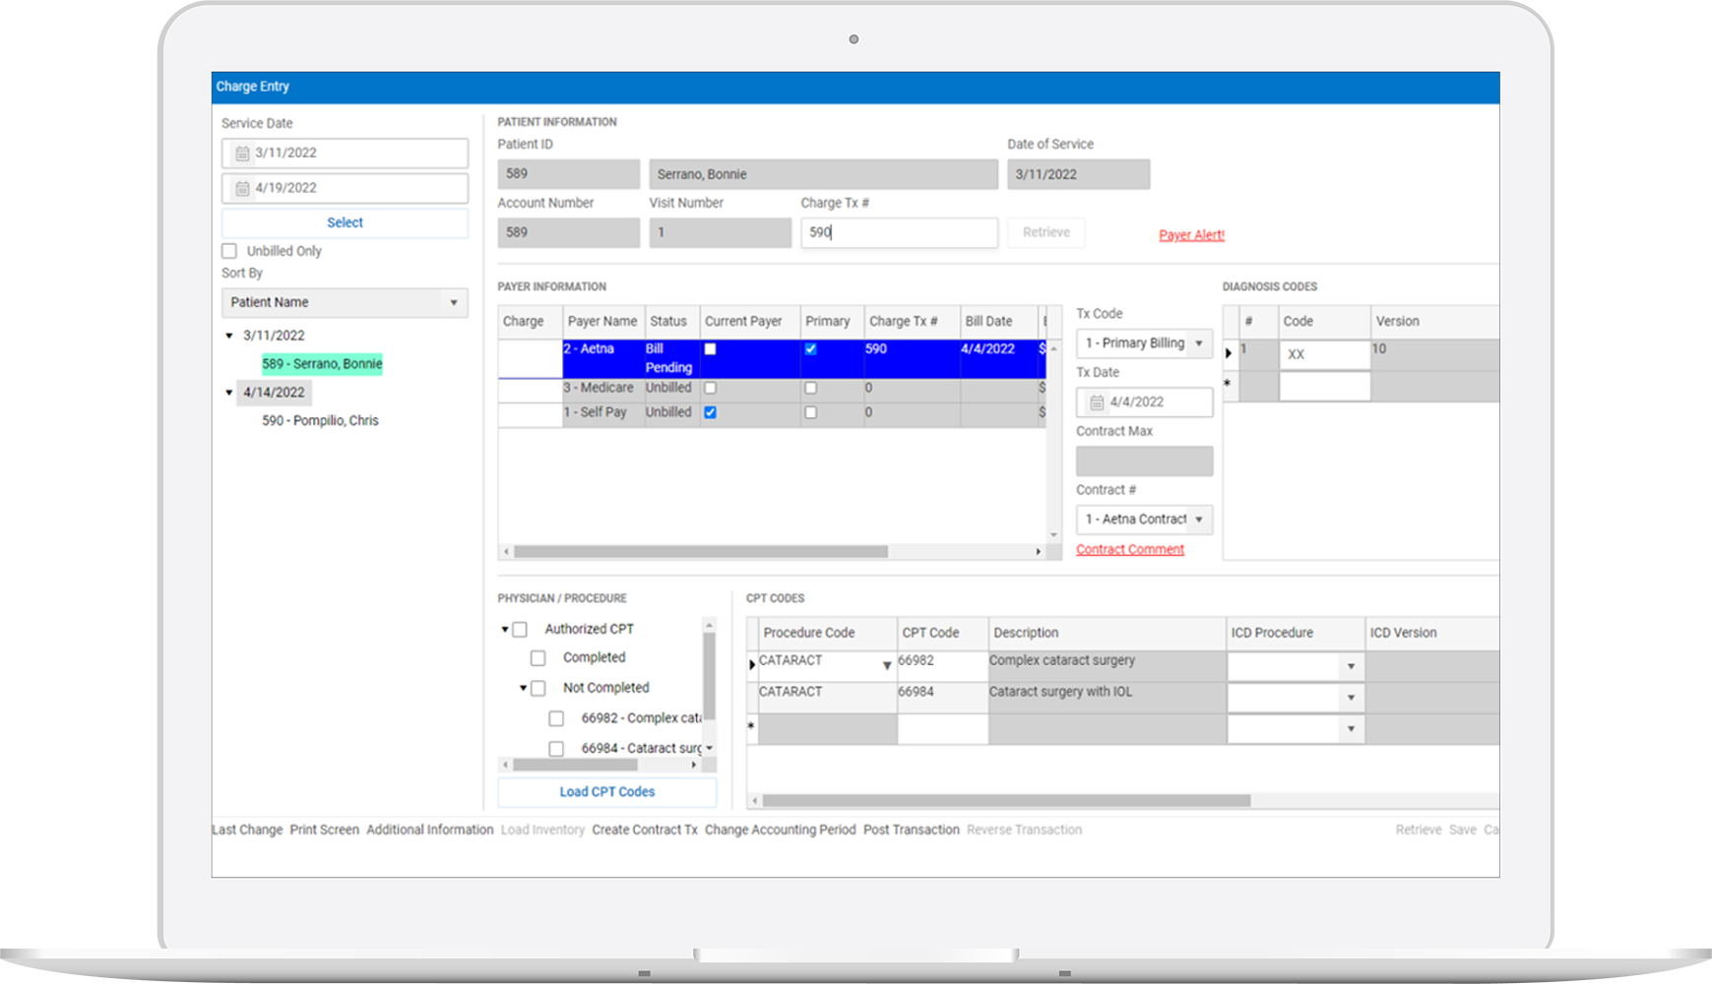Open the Payer Alert! link
Viewport: 1712px width, 984px height.
tap(1191, 235)
